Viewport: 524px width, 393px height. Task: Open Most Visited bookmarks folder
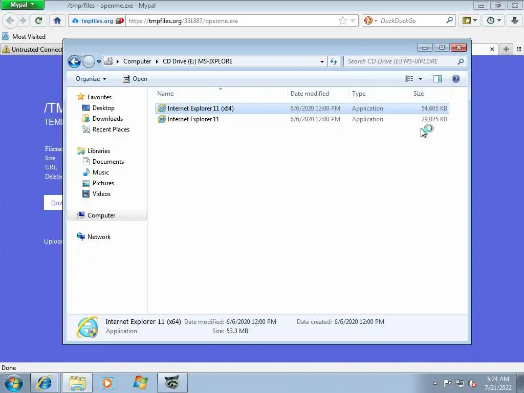[x=24, y=37]
